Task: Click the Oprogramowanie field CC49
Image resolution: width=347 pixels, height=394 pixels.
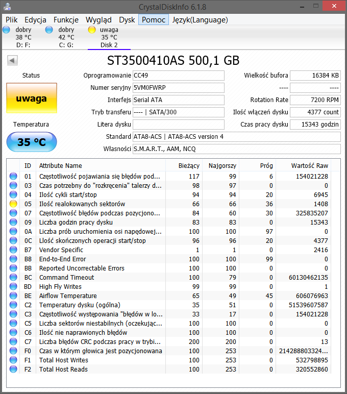Action: coord(179,76)
